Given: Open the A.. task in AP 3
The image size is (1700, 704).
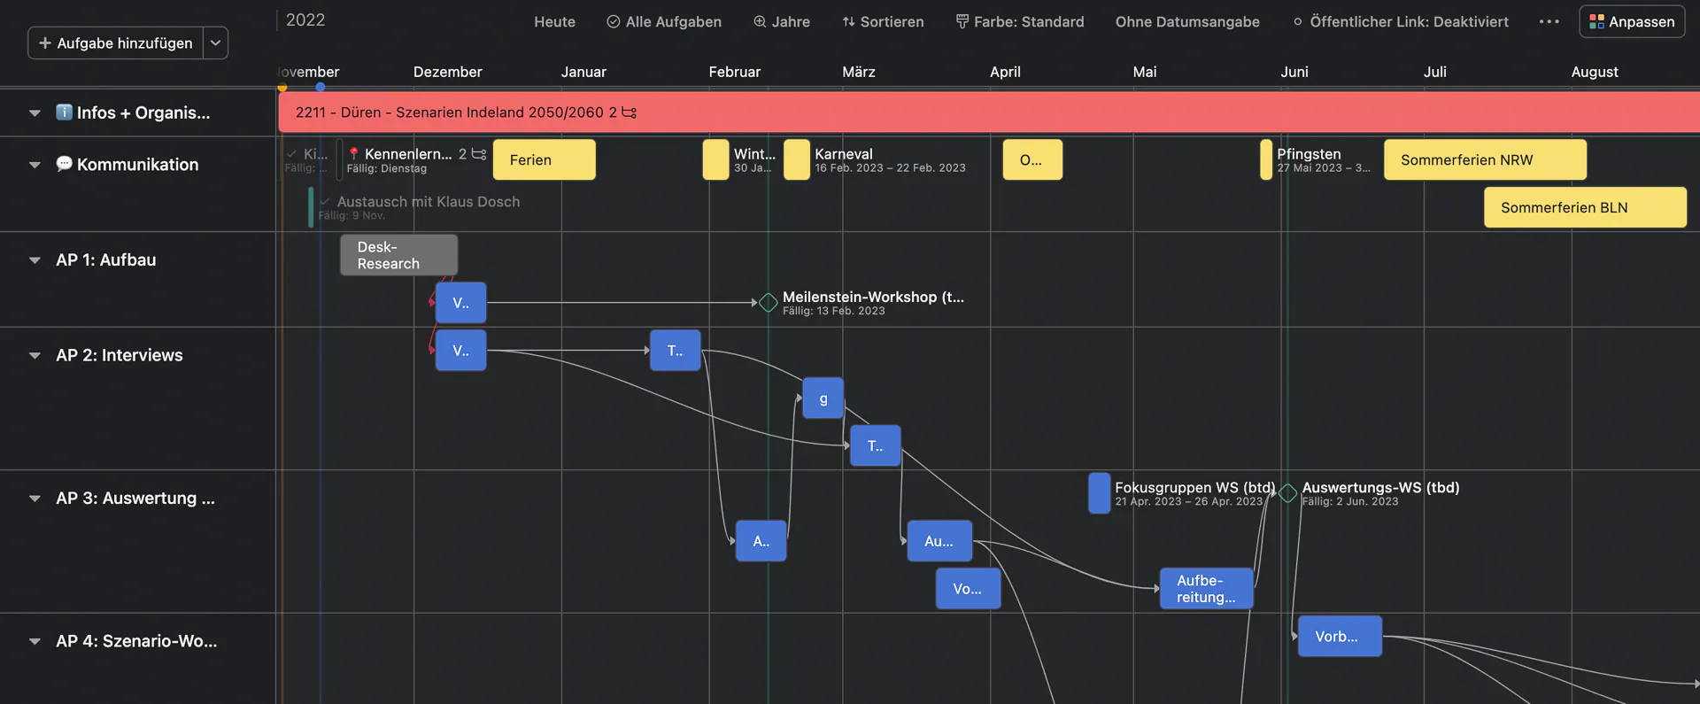Looking at the screenshot, I should pyautogui.click(x=761, y=541).
